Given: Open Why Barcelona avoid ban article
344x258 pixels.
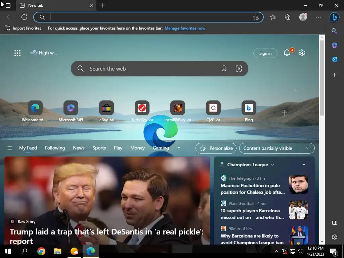Looking at the screenshot, I should 252,239.
